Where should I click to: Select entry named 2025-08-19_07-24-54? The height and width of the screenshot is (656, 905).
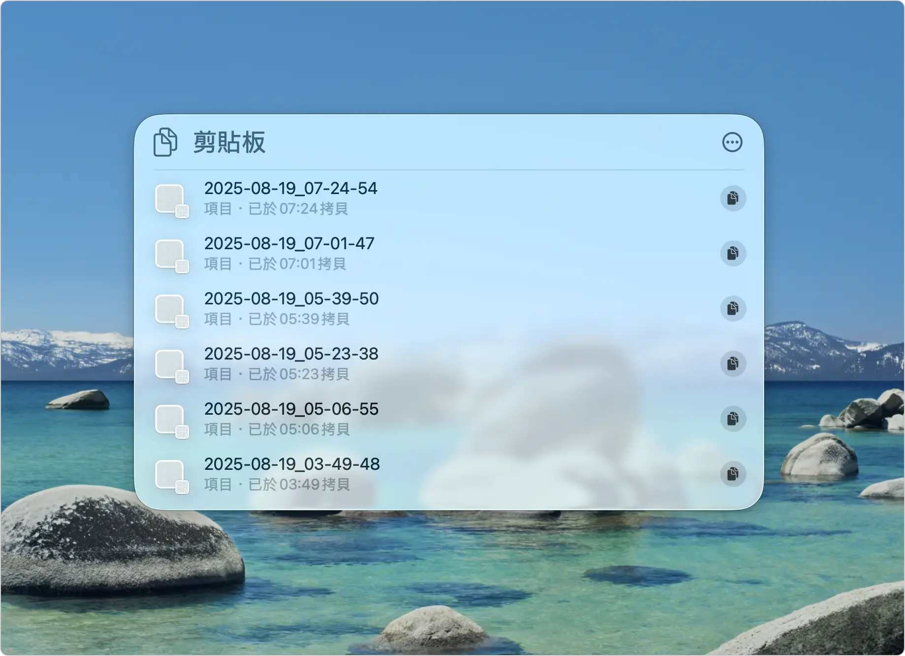(291, 188)
